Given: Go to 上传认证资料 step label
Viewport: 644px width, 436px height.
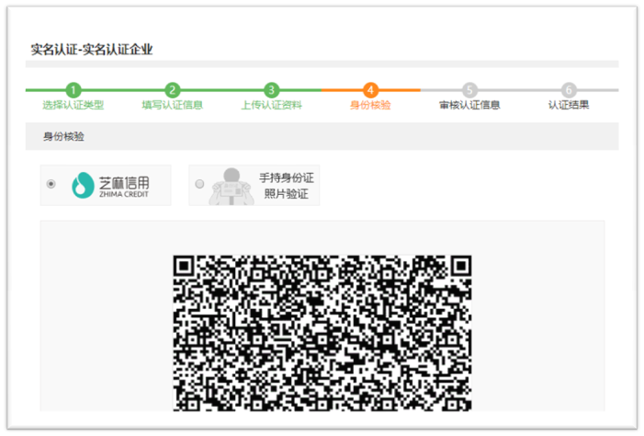Looking at the screenshot, I should pyautogui.click(x=272, y=105).
